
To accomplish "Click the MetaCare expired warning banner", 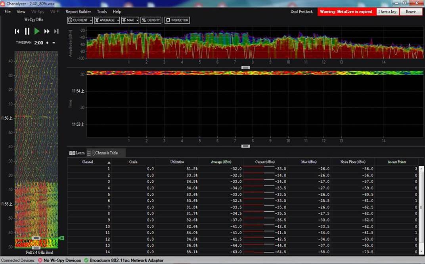I will pos(347,11).
